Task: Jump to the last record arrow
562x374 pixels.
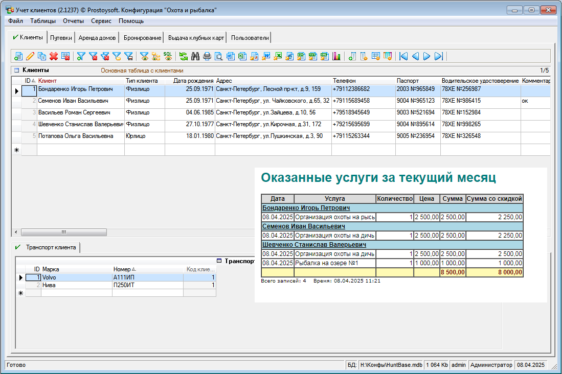Action: pyautogui.click(x=439, y=56)
